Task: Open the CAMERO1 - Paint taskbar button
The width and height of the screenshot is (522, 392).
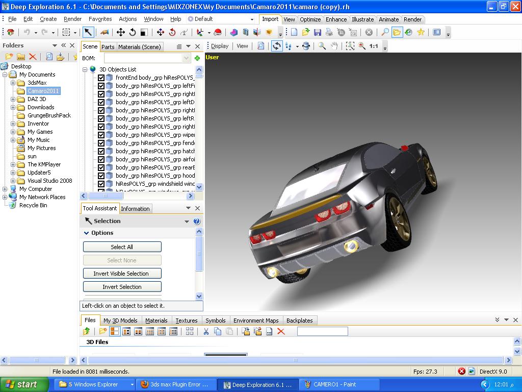Action: pos(338,384)
